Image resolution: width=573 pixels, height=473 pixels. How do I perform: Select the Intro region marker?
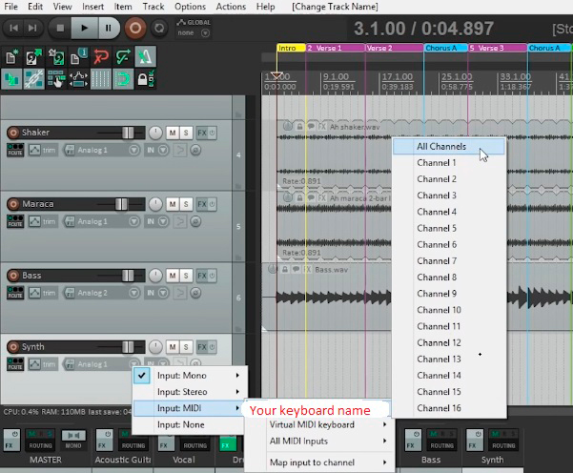[x=291, y=48]
